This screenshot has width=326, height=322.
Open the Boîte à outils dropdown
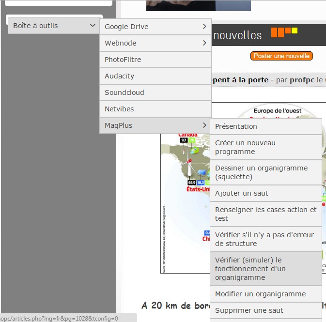(x=54, y=26)
